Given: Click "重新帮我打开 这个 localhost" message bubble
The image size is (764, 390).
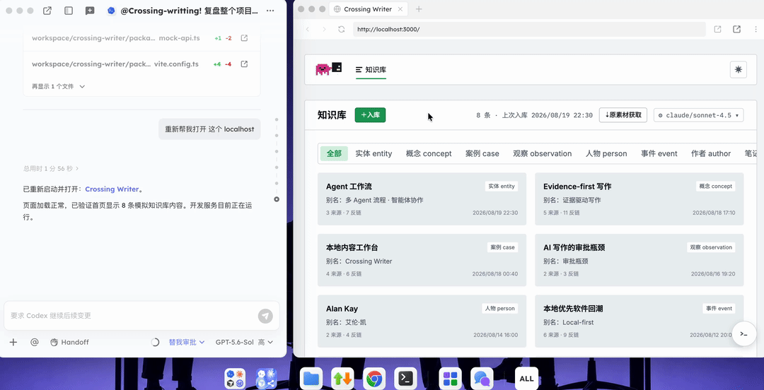Looking at the screenshot, I should coord(209,129).
